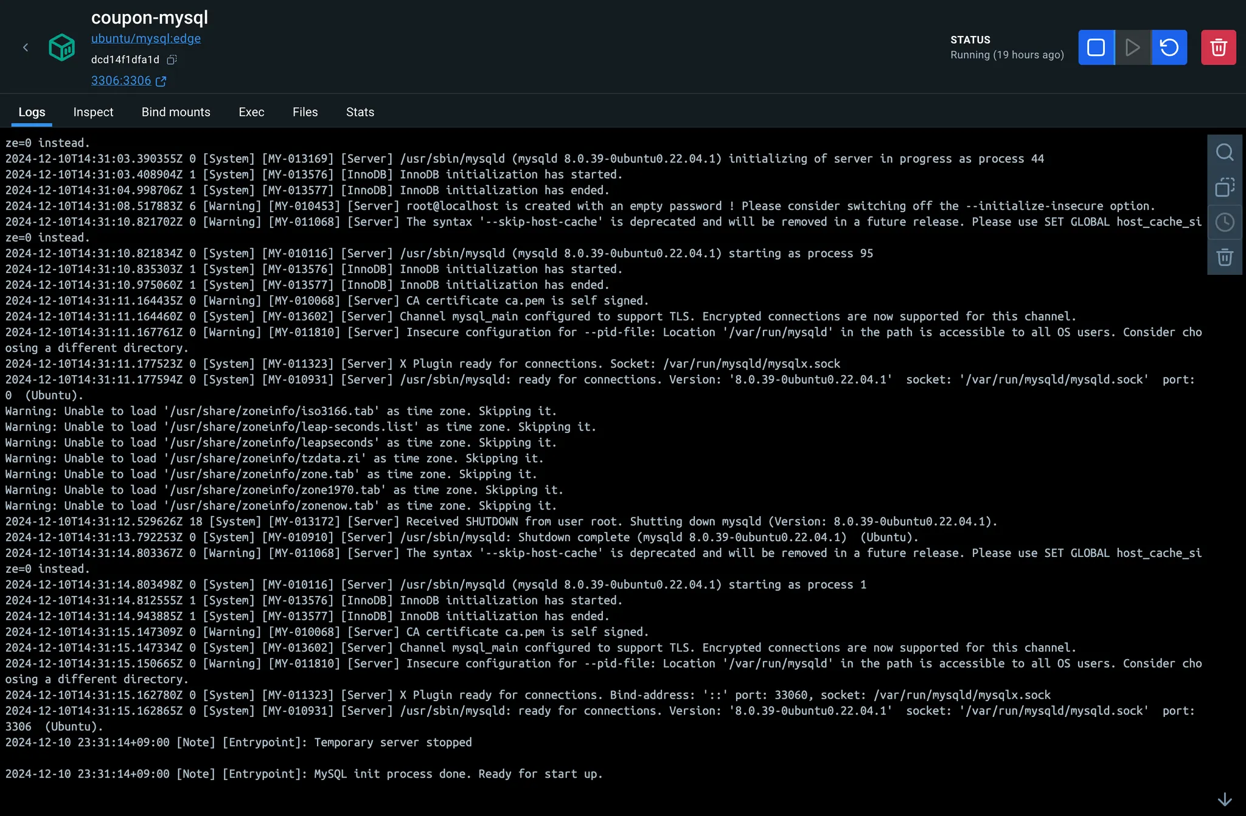Select the Logs tab
The width and height of the screenshot is (1246, 816).
32,112
